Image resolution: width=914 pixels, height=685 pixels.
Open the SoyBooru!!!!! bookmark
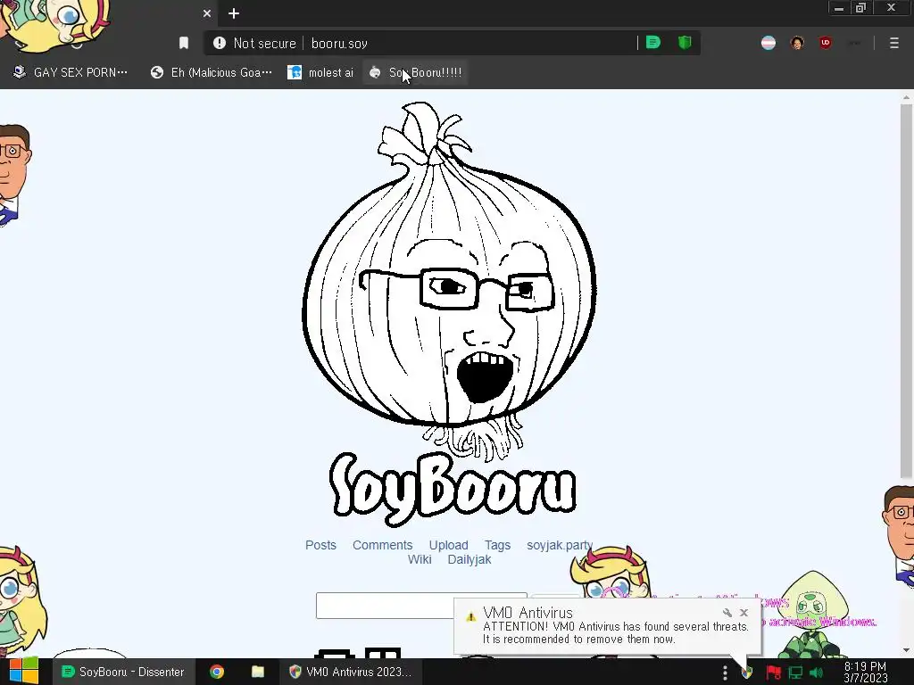416,72
